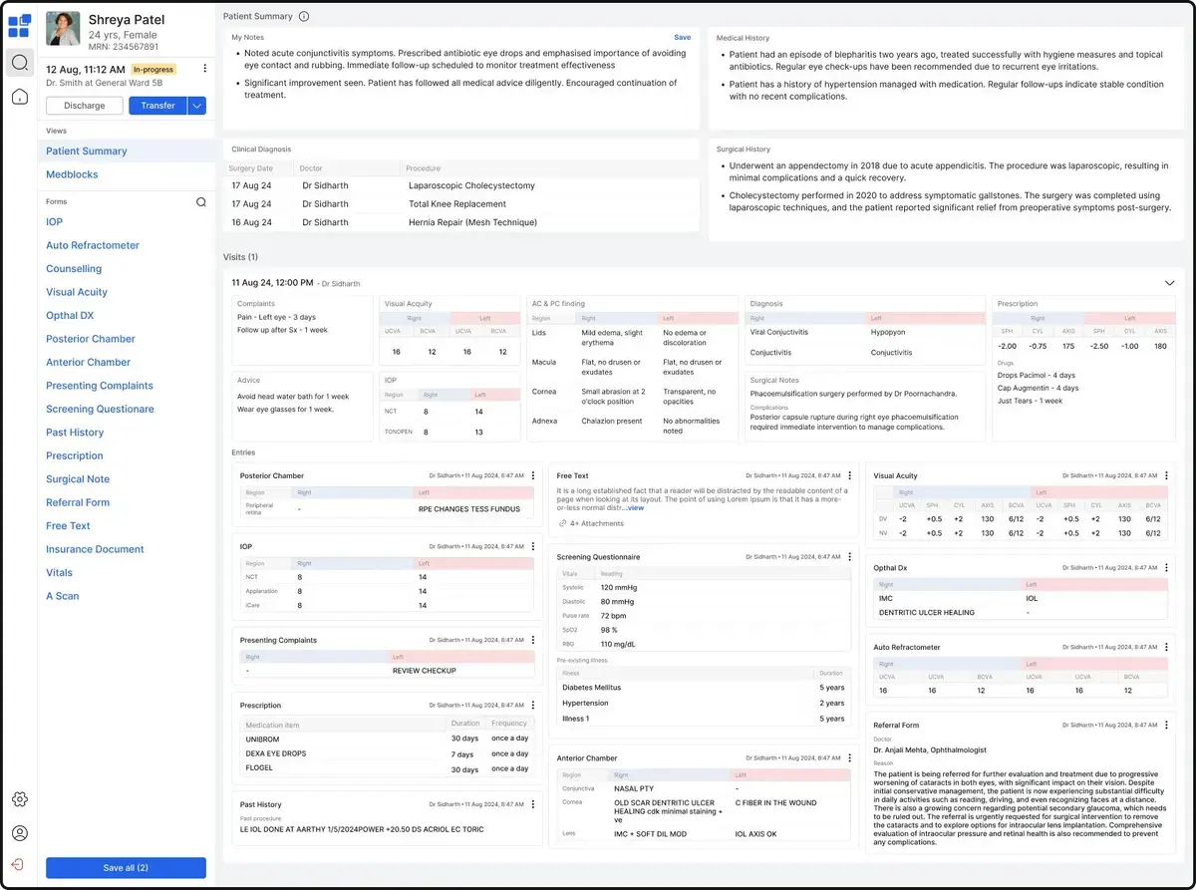The image size is (1196, 890).
Task: Search forms using the magnifier icon
Action: 201,202
